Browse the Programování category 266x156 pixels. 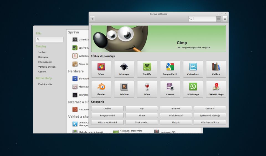(108, 115)
